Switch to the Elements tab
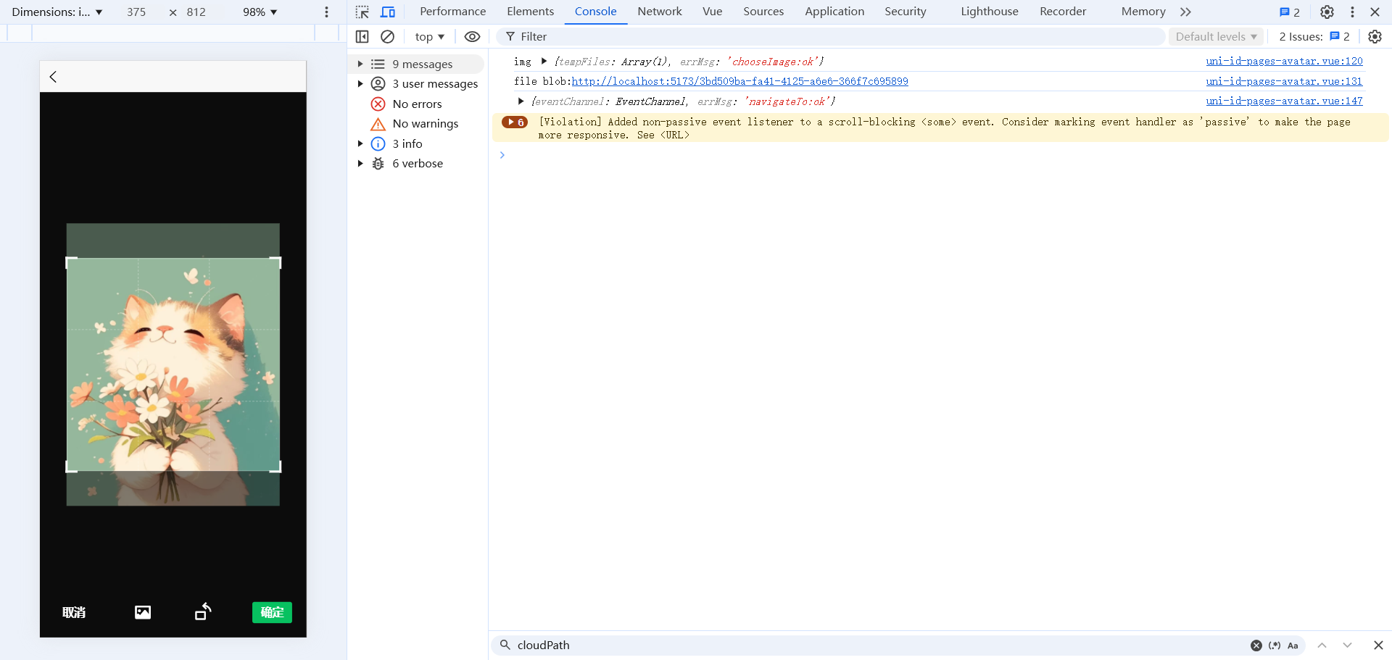Screen dimensions: 1392x660 coord(530,12)
